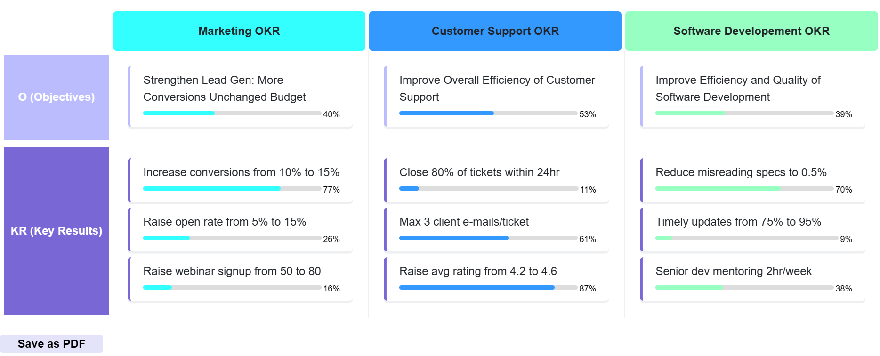Click the 40% Lead Gen progress bar
Screen dimensions: 880x356
pyautogui.click(x=232, y=113)
